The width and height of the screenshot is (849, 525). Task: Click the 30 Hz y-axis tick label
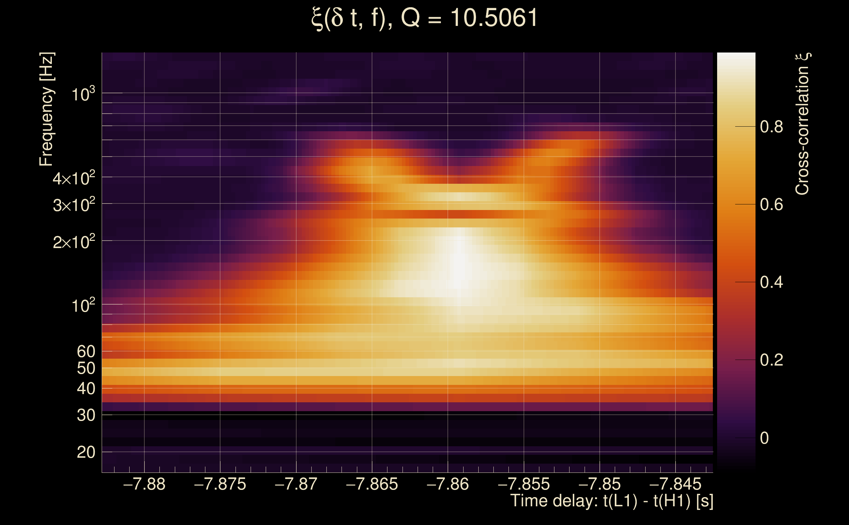pos(86,415)
